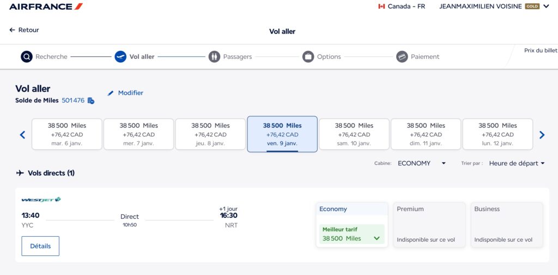This screenshot has height=275, width=558.
Task: Show earlier dates with left arrow
Action: 22,135
